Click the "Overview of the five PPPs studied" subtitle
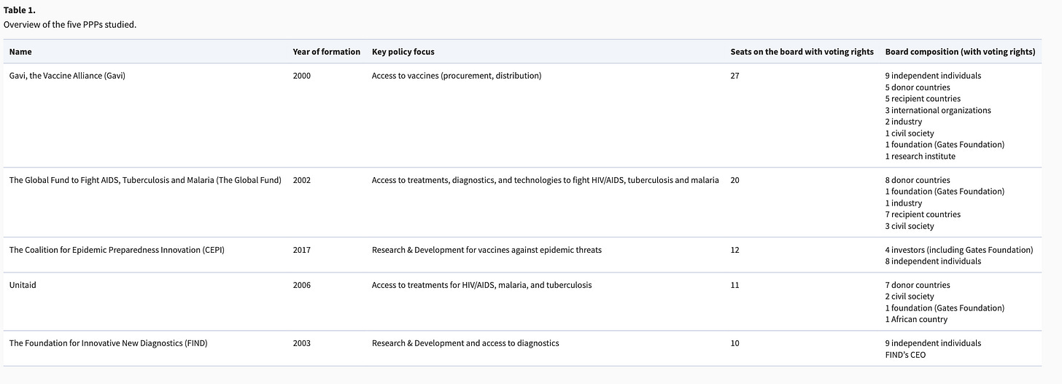Image resolution: width=1062 pixels, height=384 pixels. (70, 24)
